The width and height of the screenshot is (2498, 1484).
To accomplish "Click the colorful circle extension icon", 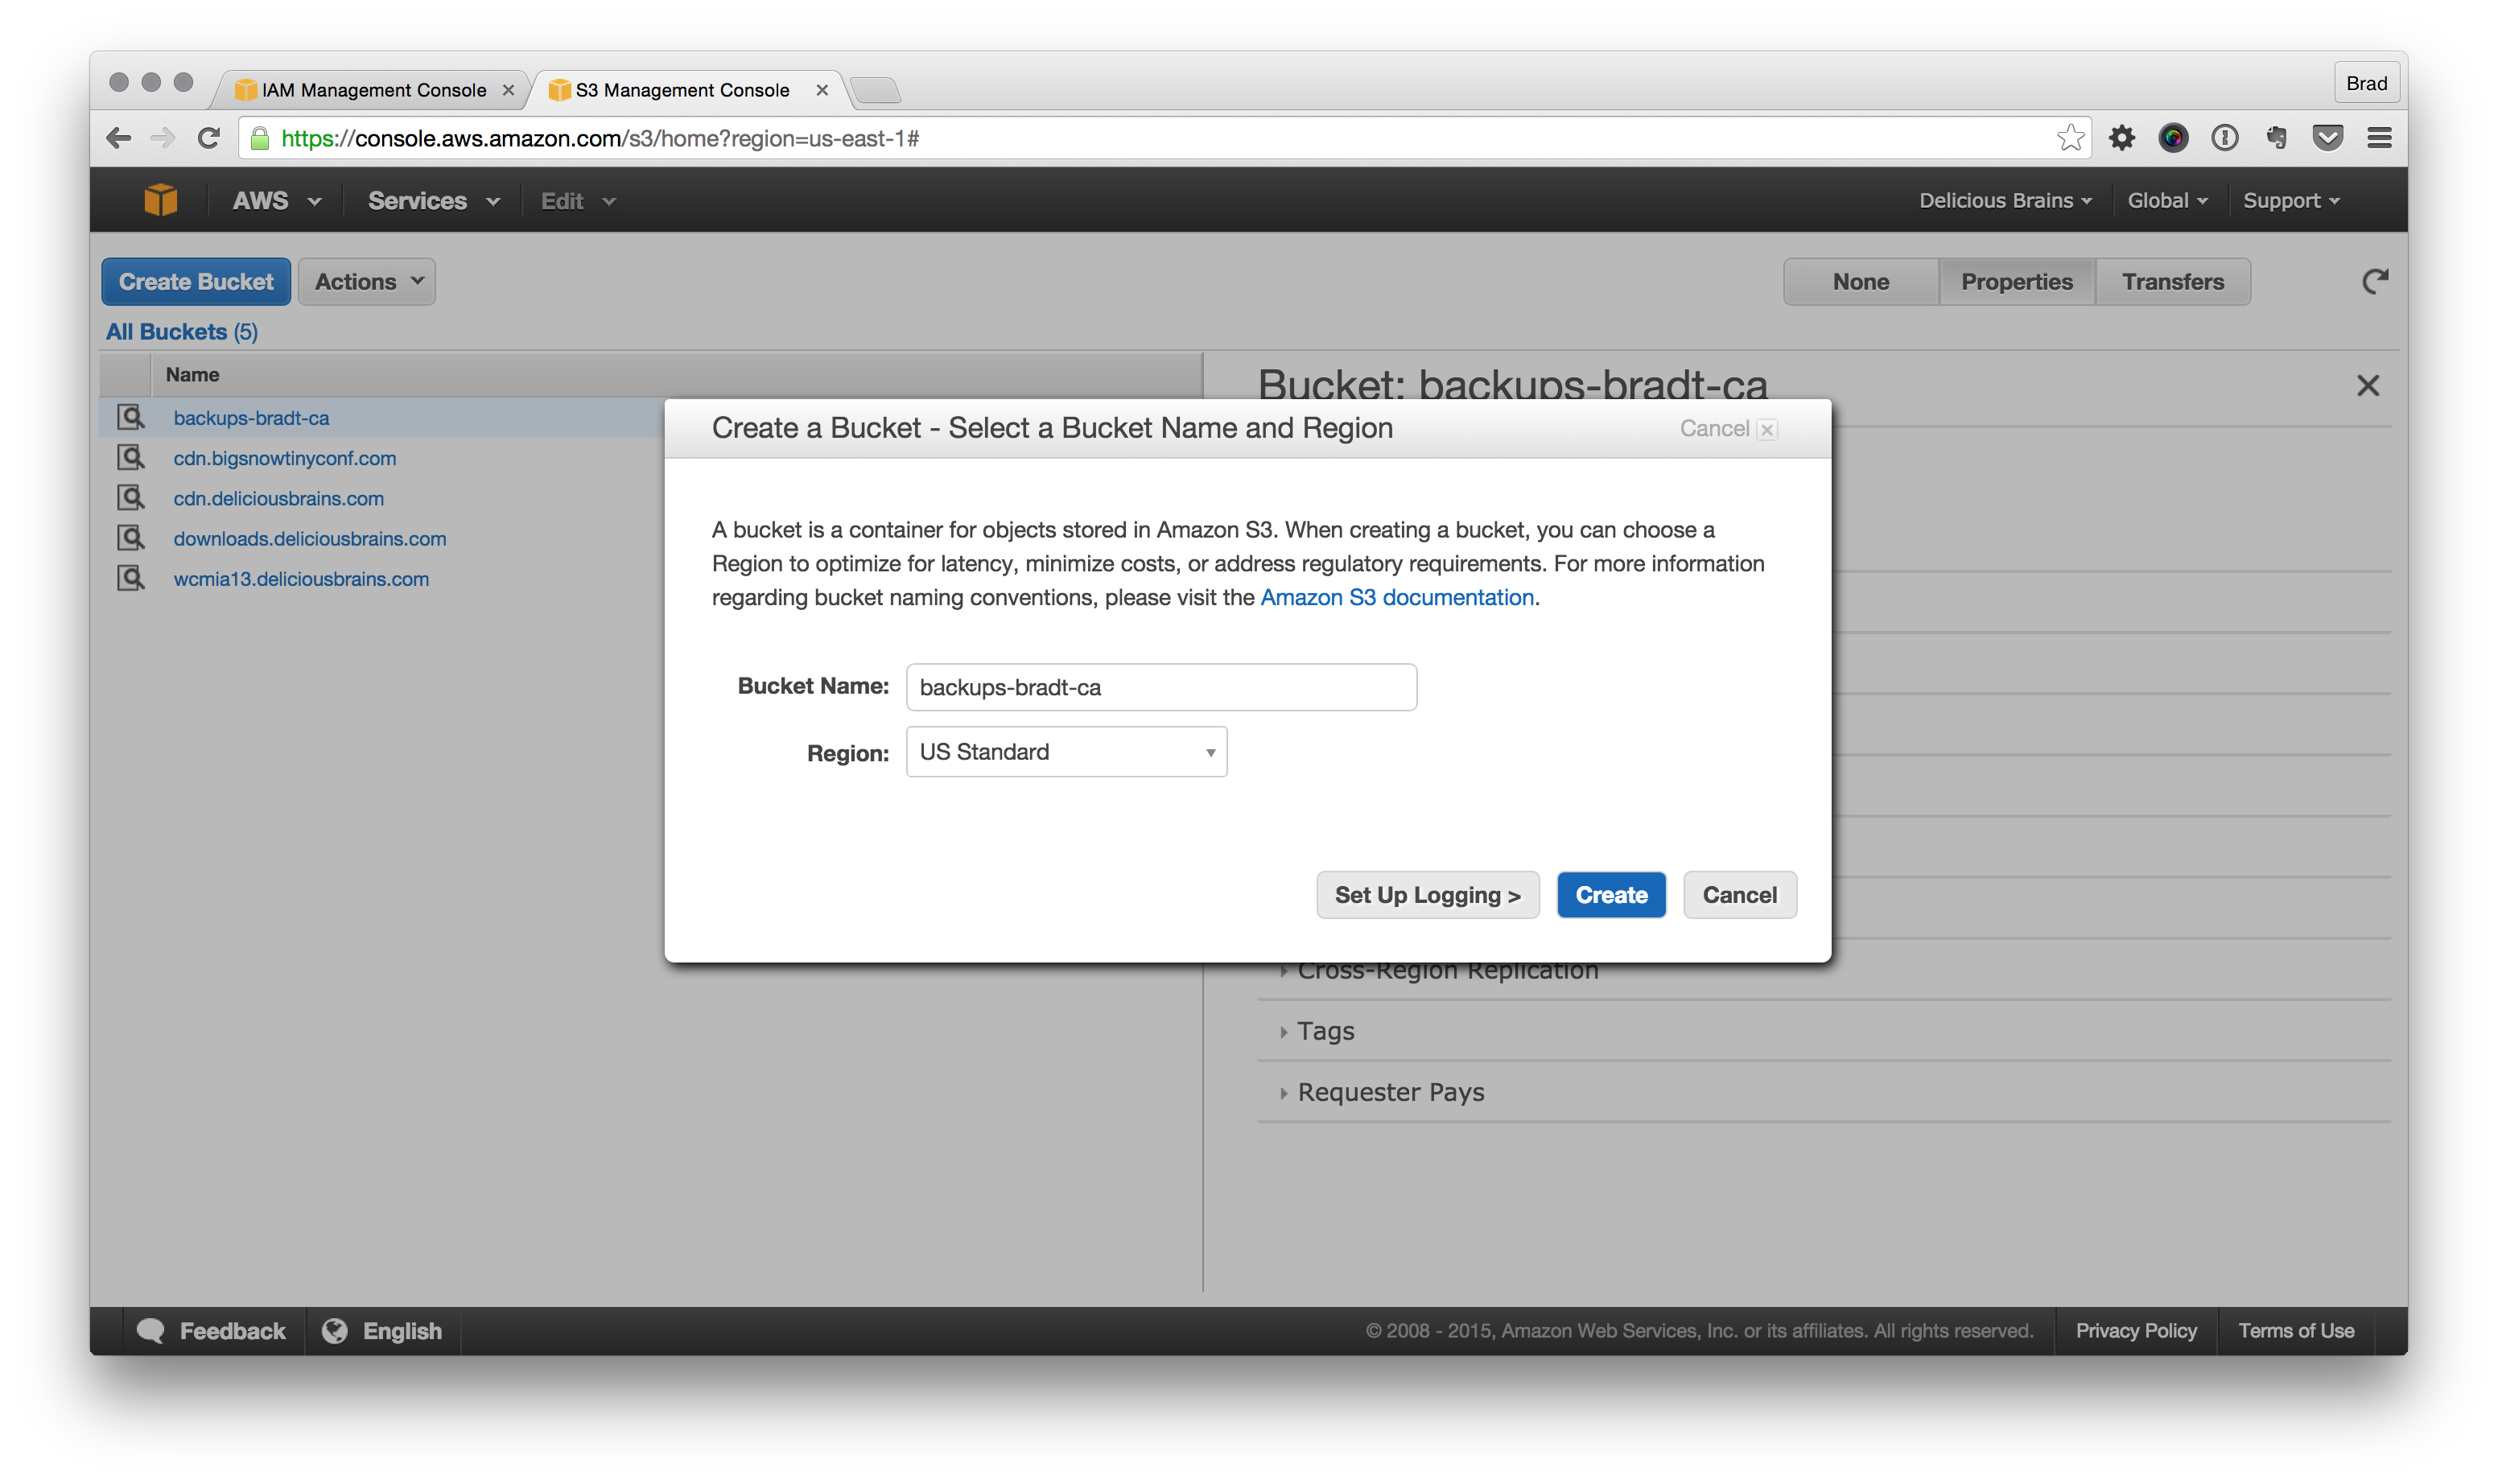I will pos(2172,138).
